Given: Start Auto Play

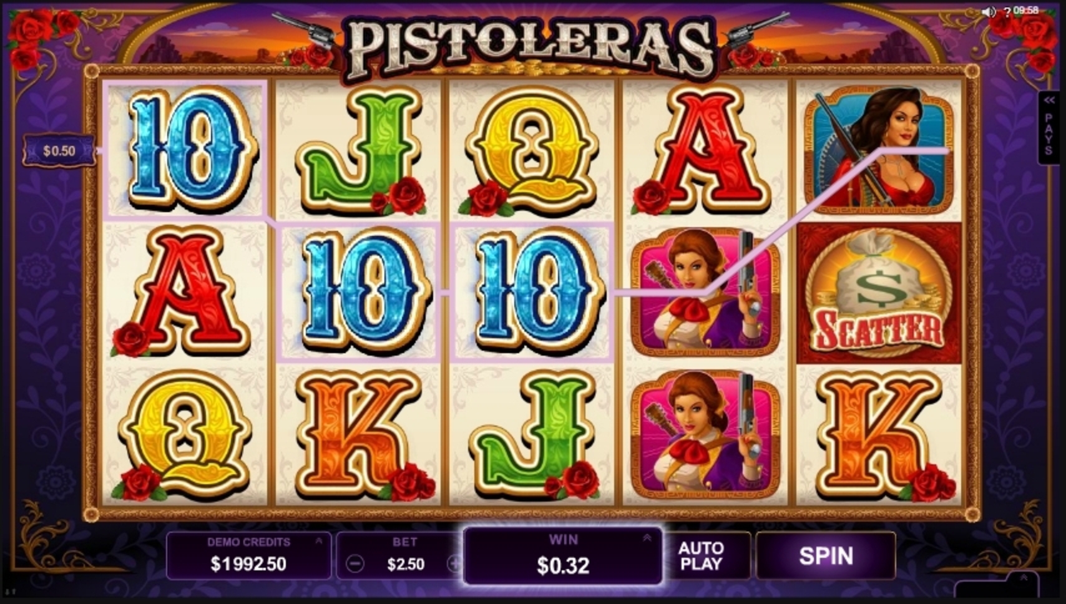Looking at the screenshot, I should pyautogui.click(x=701, y=555).
